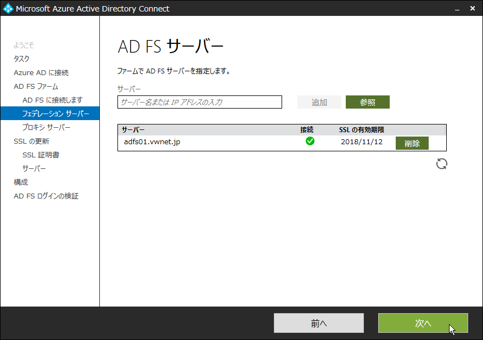Click the green connection checkmark for adfs01.vwnet.jp

click(310, 141)
